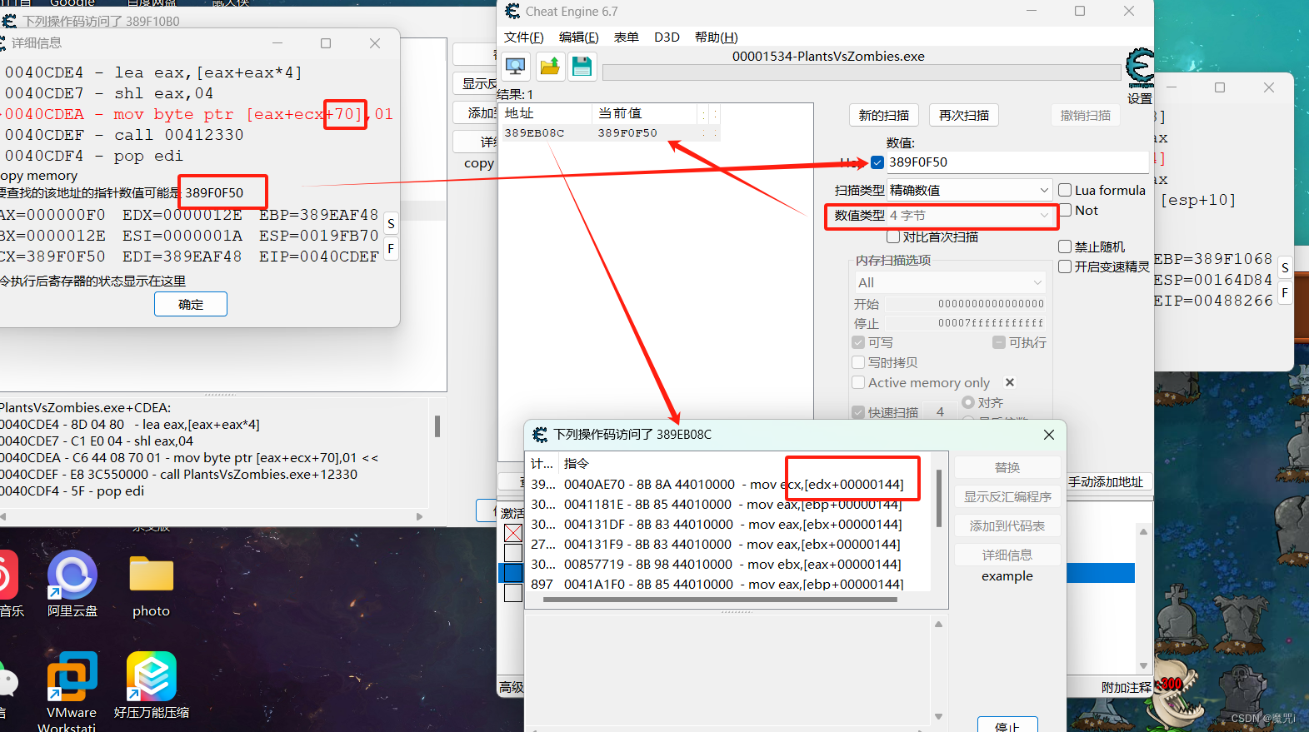
Task: Click the 显示反汇编程序 button
Action: (1007, 496)
